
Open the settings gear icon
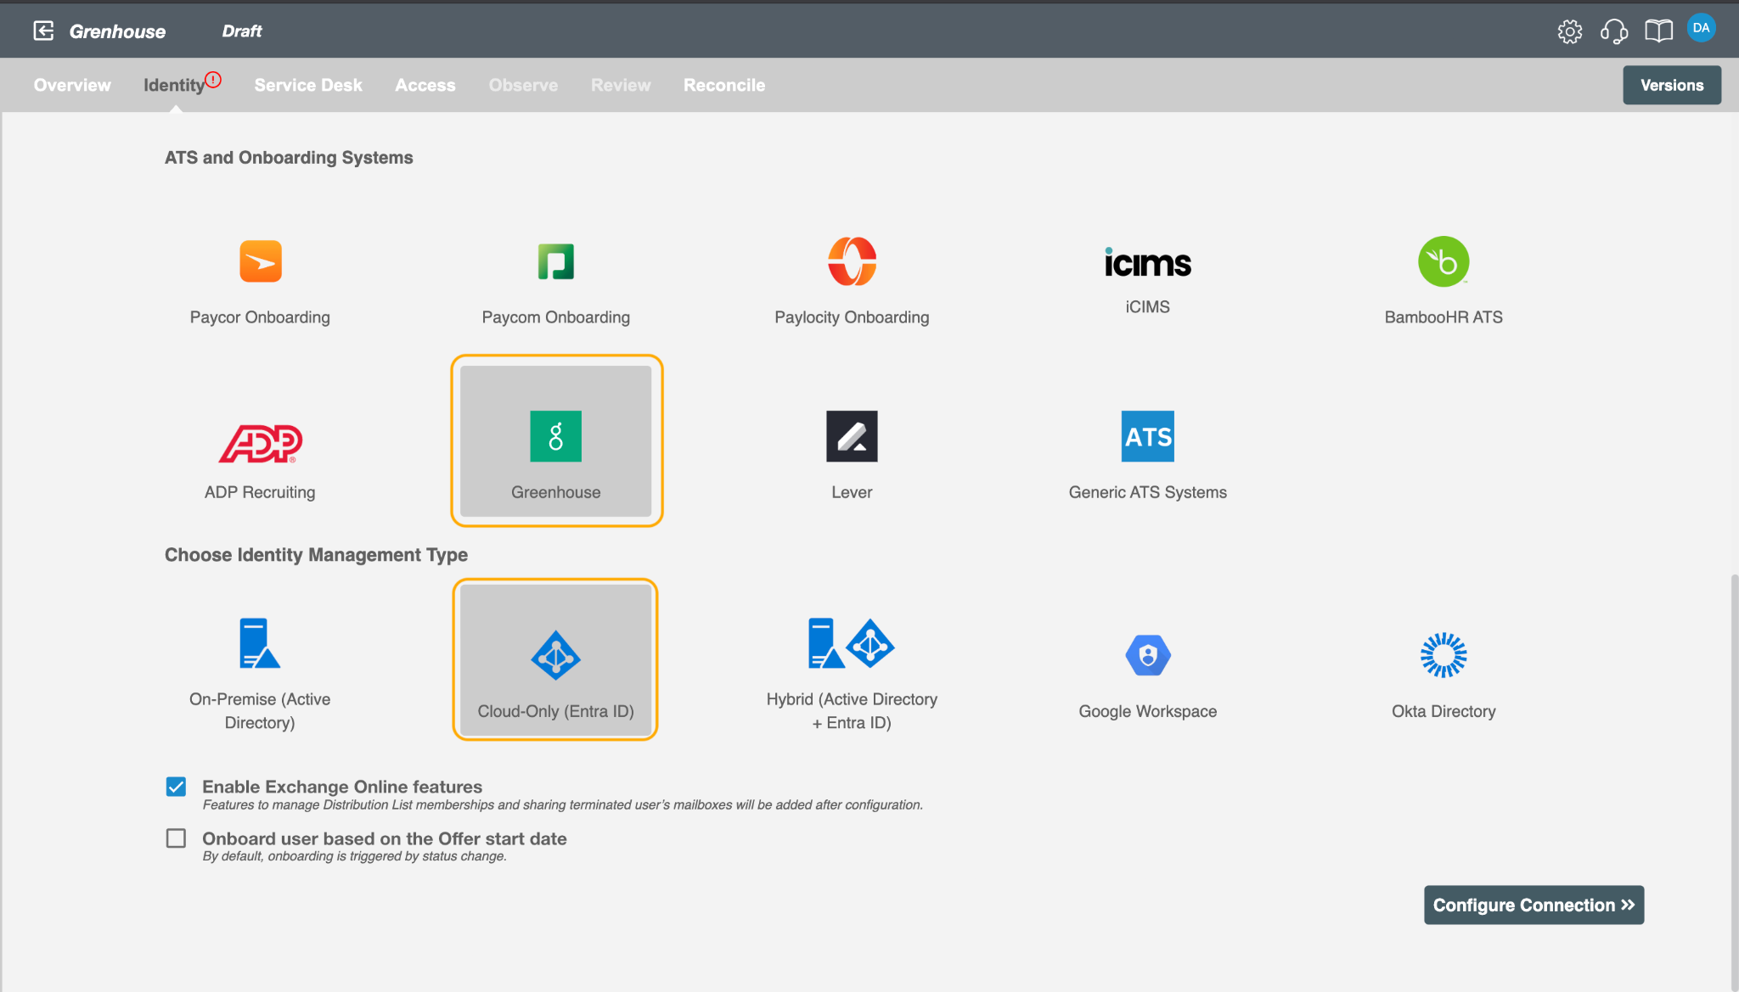pos(1569,31)
